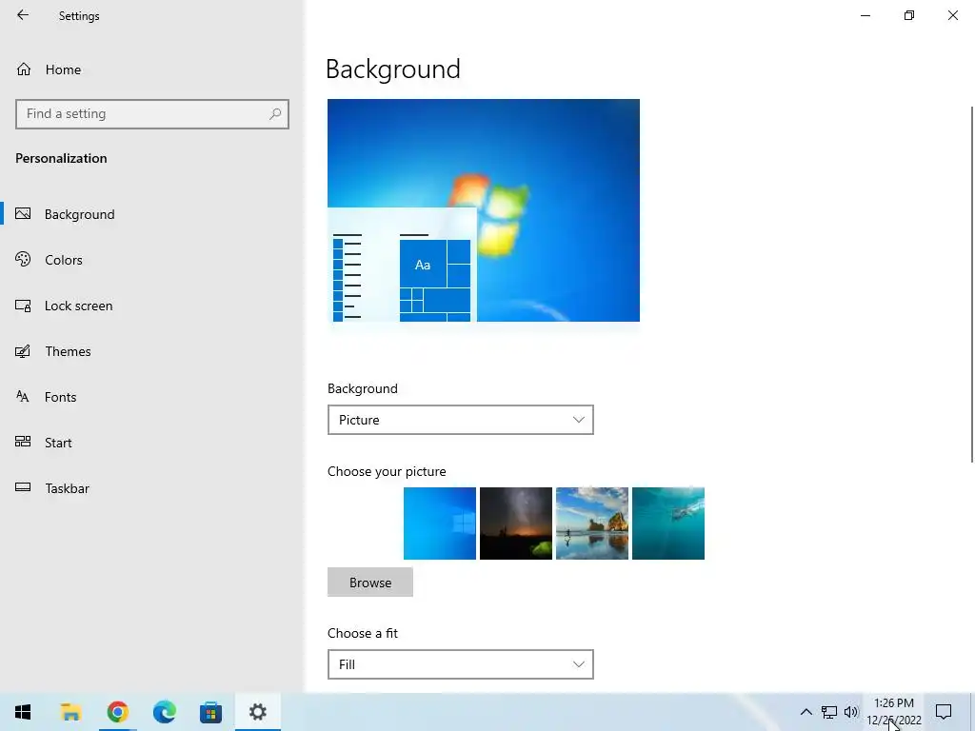Viewport: 975px width, 731px height.
Task: Open the Action Center notifications icon
Action: (x=944, y=712)
